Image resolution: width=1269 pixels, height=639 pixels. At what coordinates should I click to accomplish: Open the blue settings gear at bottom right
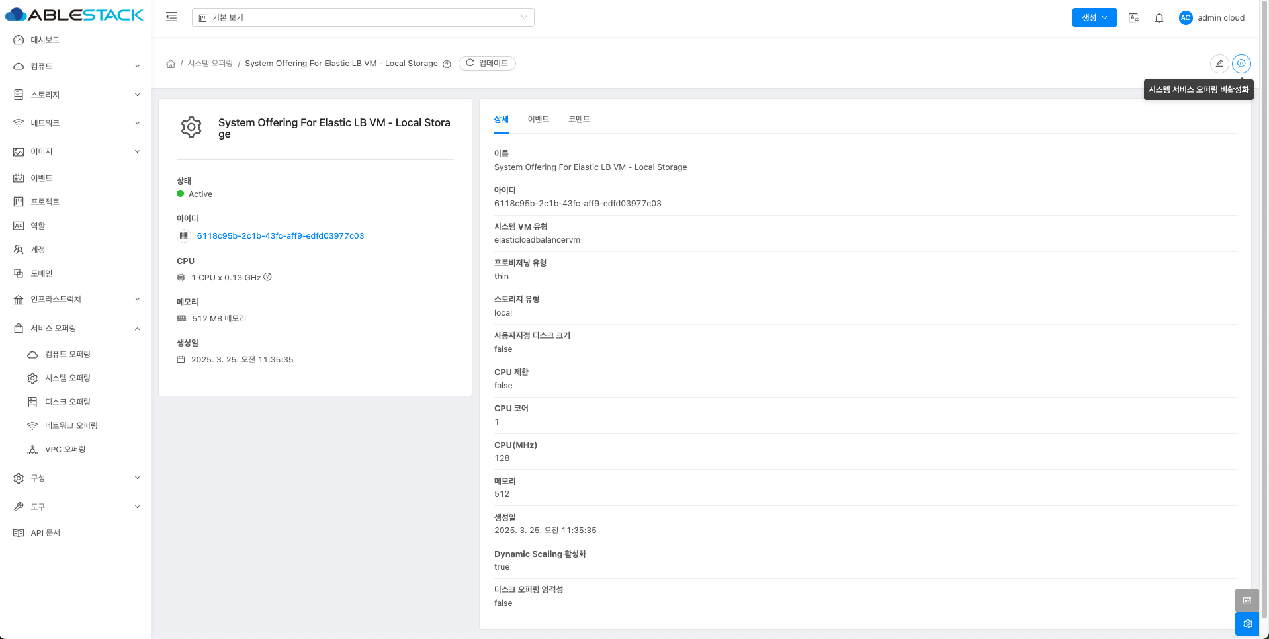[x=1247, y=624]
